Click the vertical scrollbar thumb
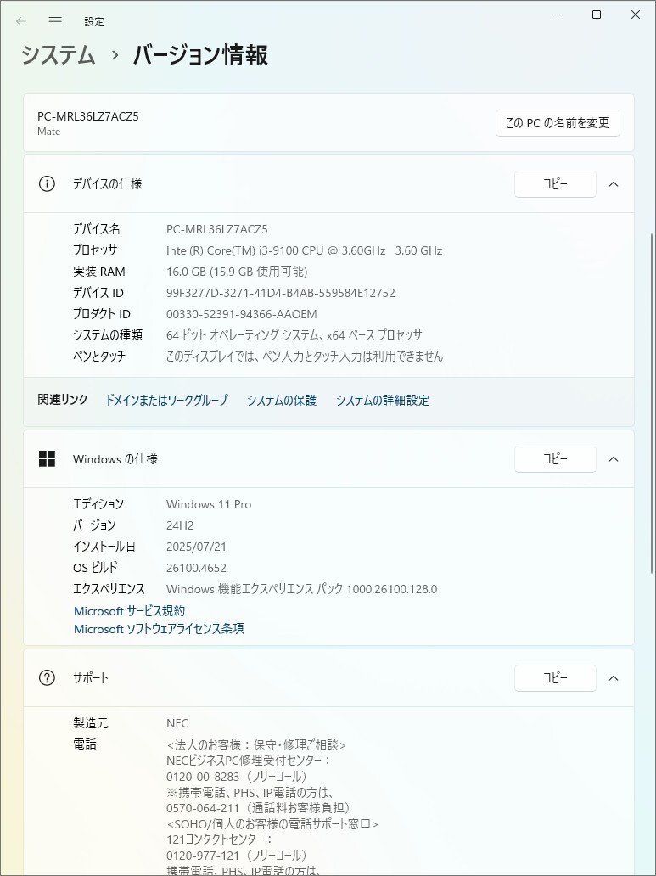Screen dimensions: 656x876 (652, 403)
